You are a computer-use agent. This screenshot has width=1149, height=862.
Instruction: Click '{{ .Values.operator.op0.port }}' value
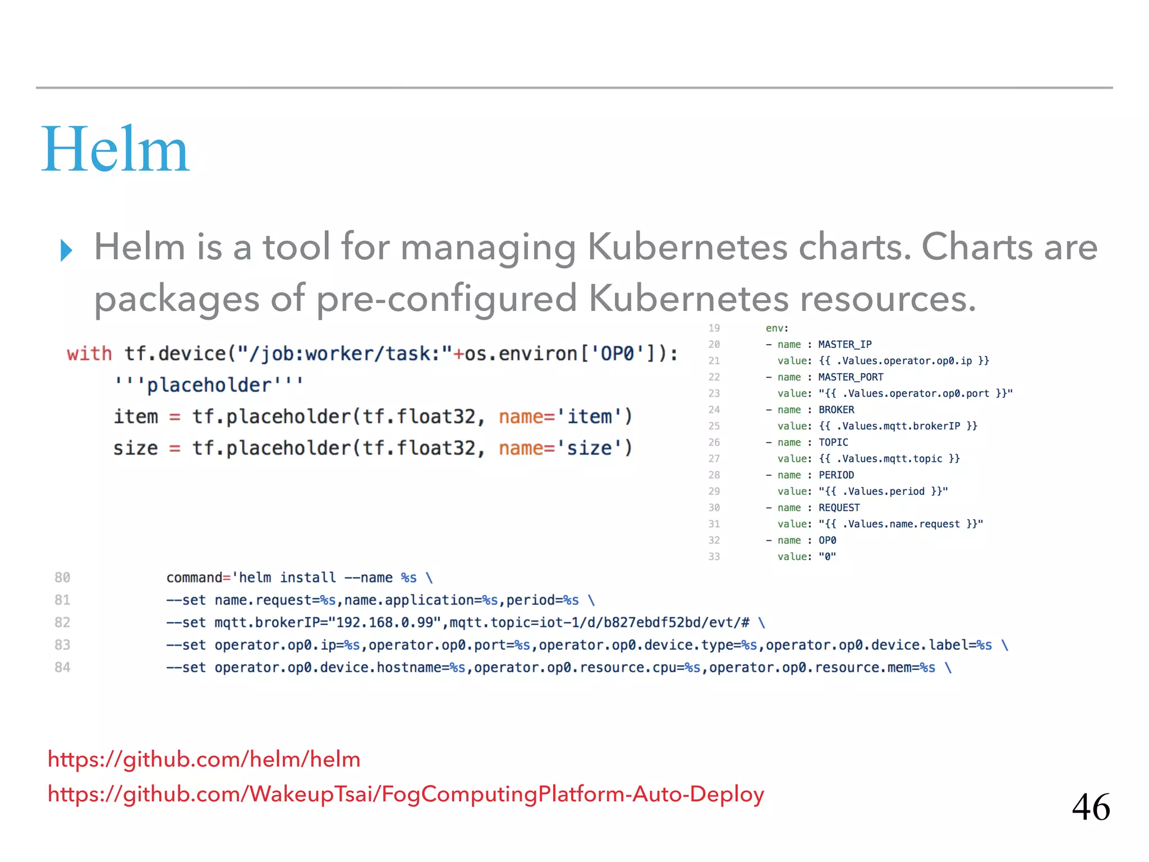[916, 393]
